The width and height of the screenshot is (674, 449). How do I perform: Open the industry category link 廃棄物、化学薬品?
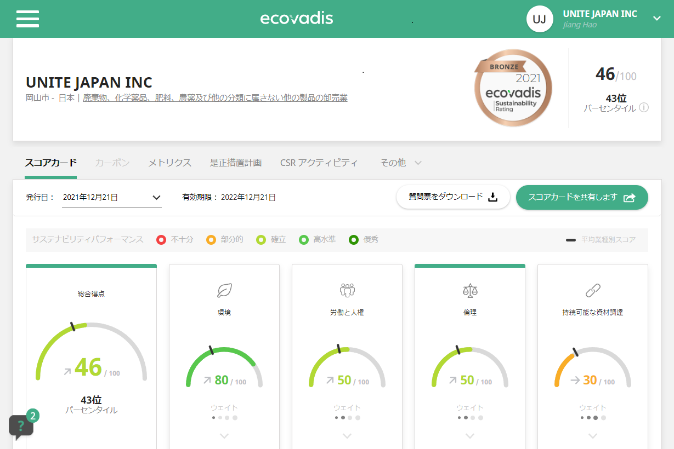(215, 98)
